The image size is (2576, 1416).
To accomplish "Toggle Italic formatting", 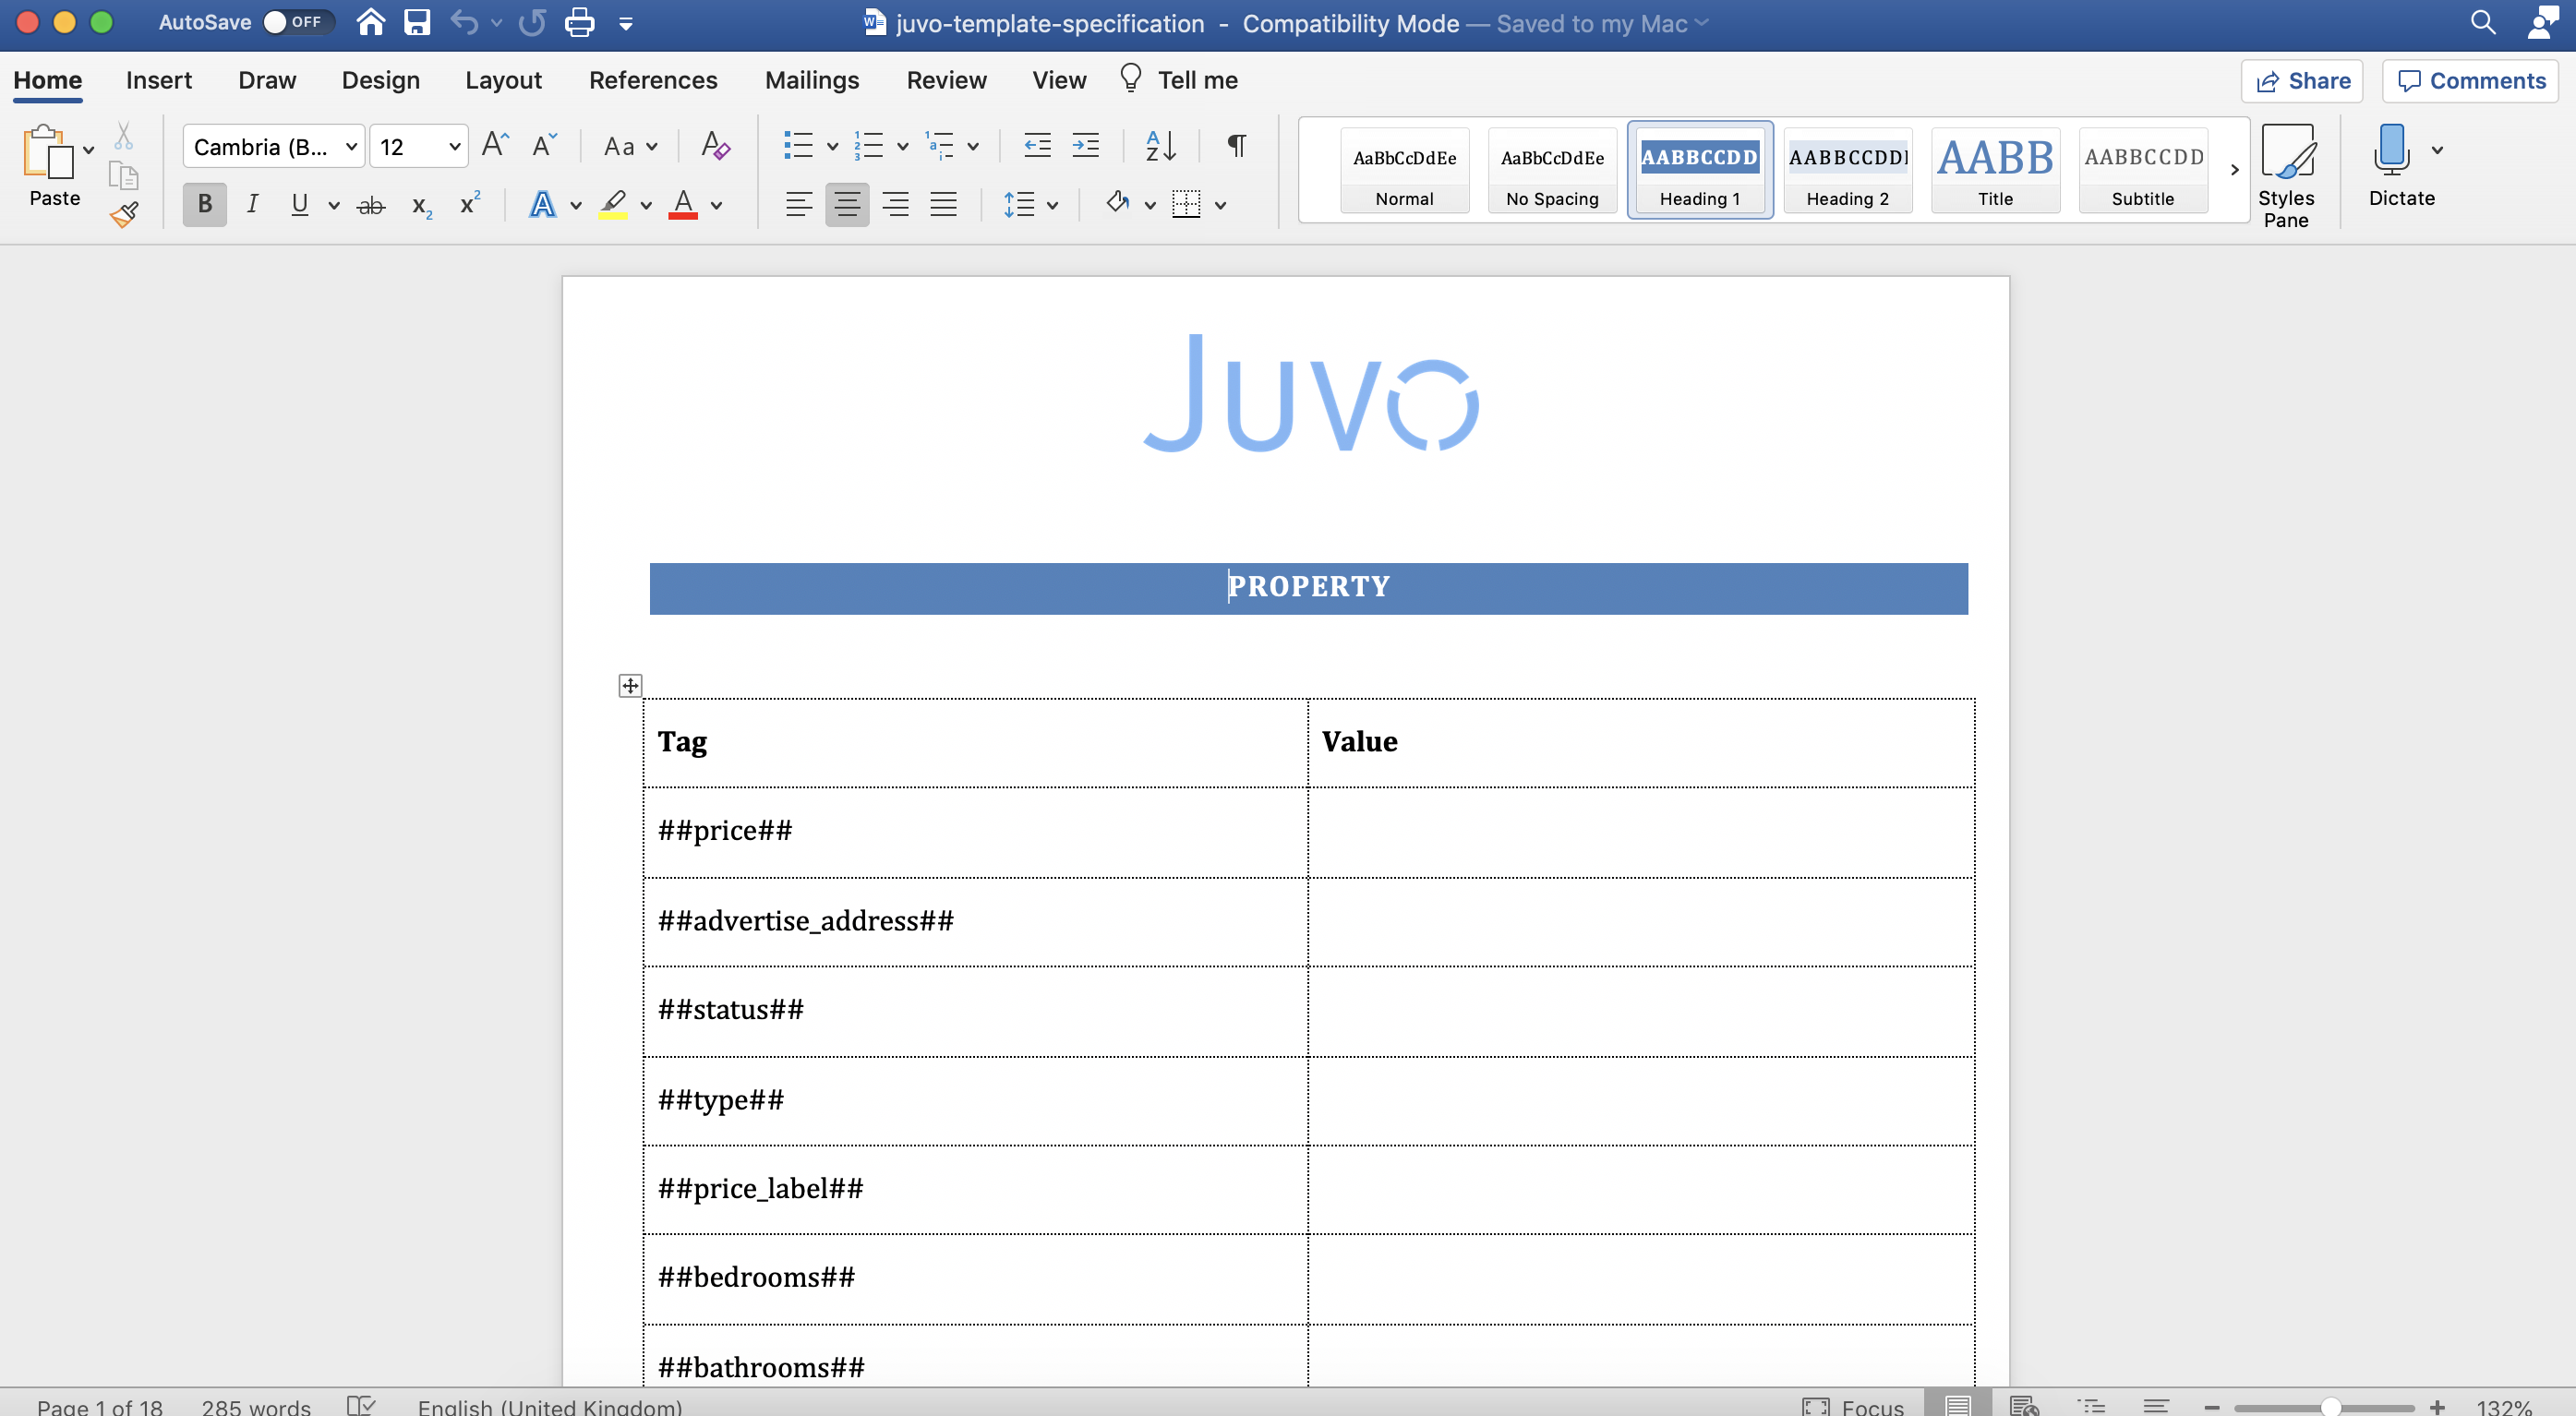I will coord(252,205).
